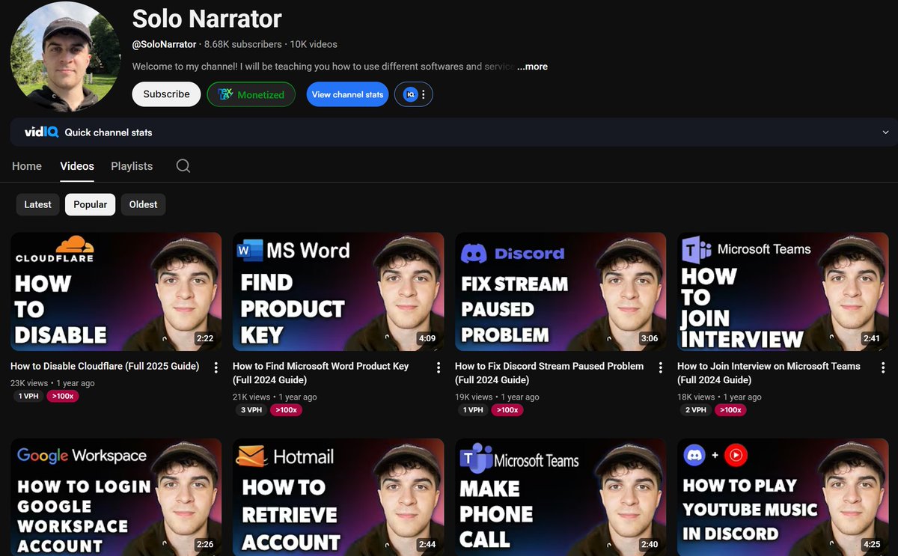The height and width of the screenshot is (556, 898).
Task: Sort videos by Popular
Action: (x=90, y=204)
